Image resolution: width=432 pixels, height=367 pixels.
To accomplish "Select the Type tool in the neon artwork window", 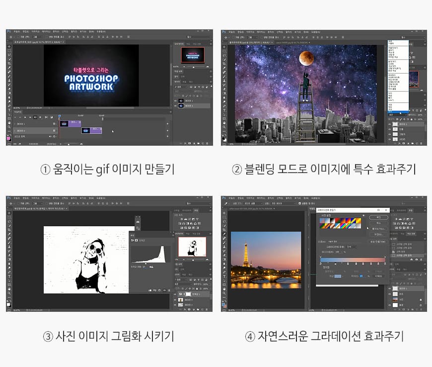I will tap(9, 110).
